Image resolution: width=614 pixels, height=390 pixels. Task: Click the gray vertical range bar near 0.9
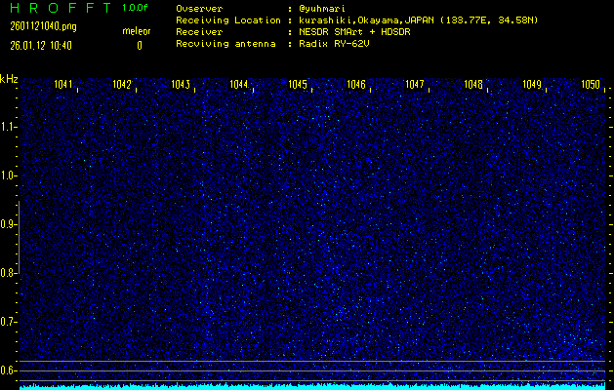(x=20, y=237)
